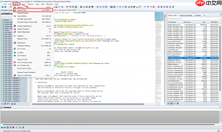Sort file list by Modified column
This screenshot has width=222, height=132.
coord(214,22)
